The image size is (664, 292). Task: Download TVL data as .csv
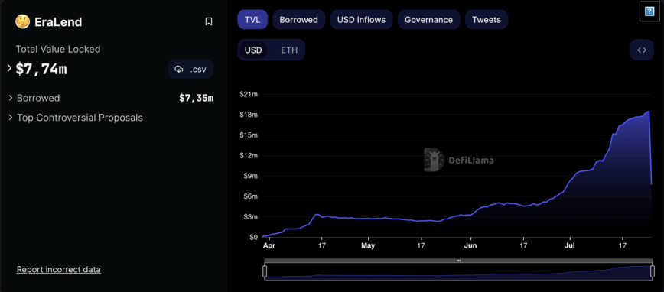click(190, 70)
